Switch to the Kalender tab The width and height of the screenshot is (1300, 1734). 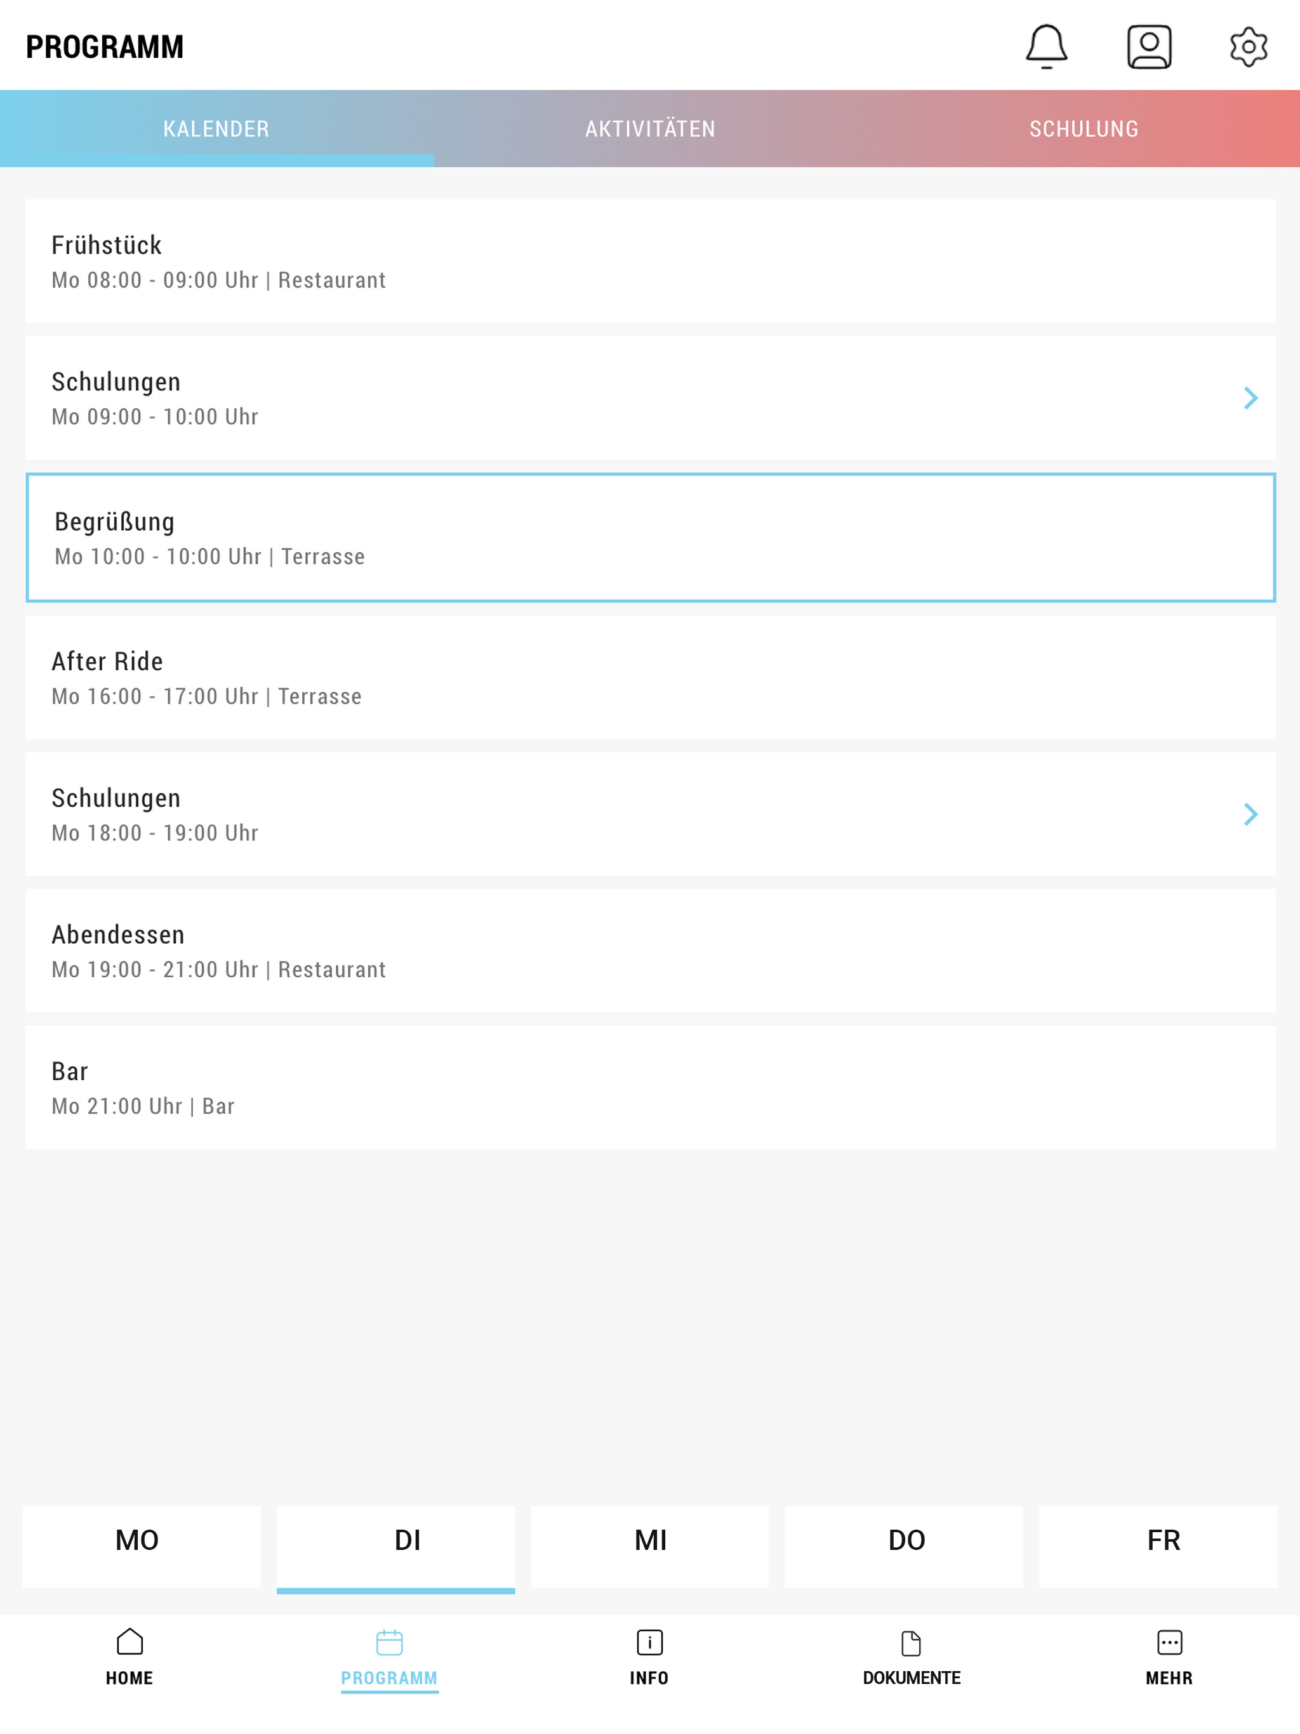click(x=216, y=129)
